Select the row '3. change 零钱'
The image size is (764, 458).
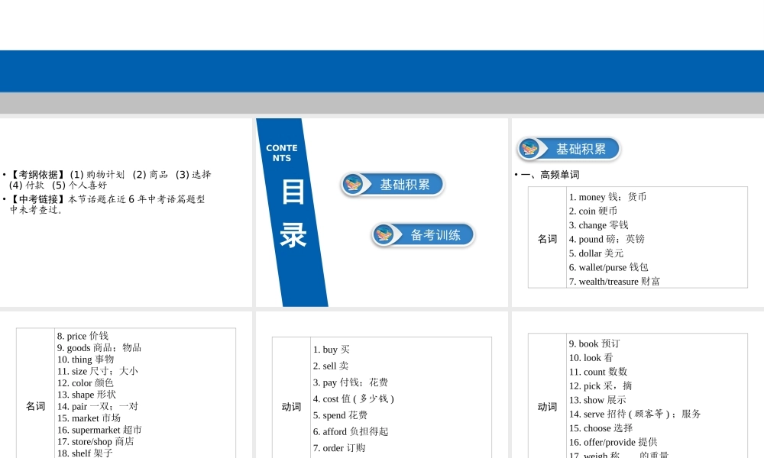[x=598, y=225]
